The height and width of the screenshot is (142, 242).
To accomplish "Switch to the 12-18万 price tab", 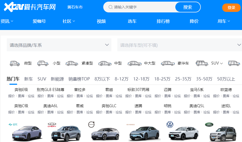I will tap(141, 79).
